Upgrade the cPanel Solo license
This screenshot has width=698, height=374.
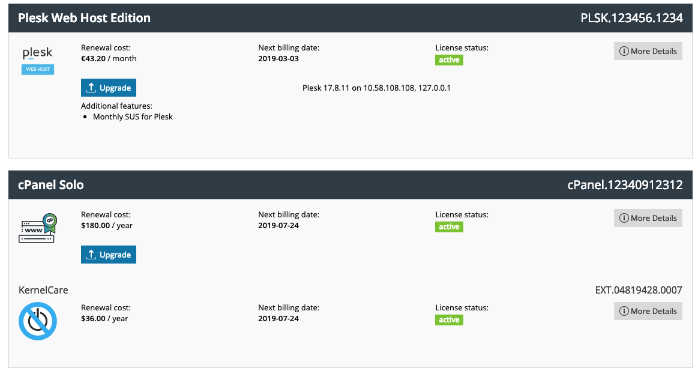click(109, 255)
